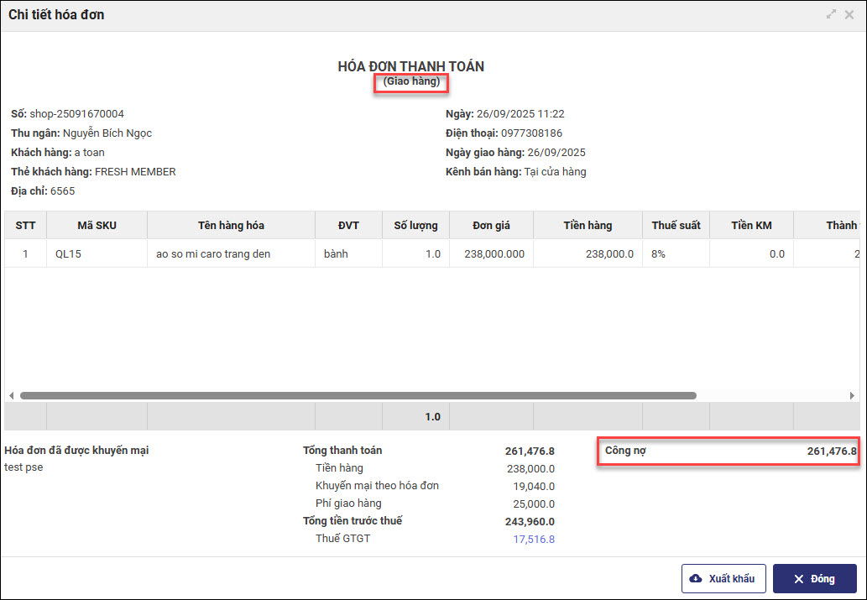The height and width of the screenshot is (600, 867).
Task: Select the QL15 SKU cell
Action: pyautogui.click(x=67, y=253)
